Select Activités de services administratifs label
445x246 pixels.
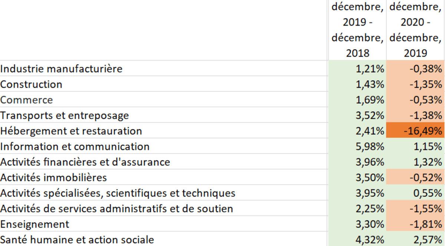117,209
